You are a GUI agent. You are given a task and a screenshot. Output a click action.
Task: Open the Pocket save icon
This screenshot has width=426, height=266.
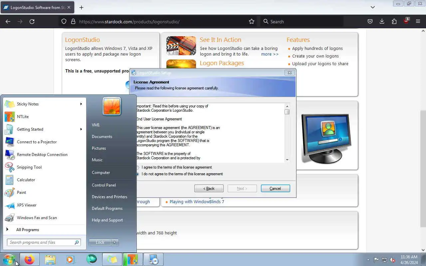(370, 22)
